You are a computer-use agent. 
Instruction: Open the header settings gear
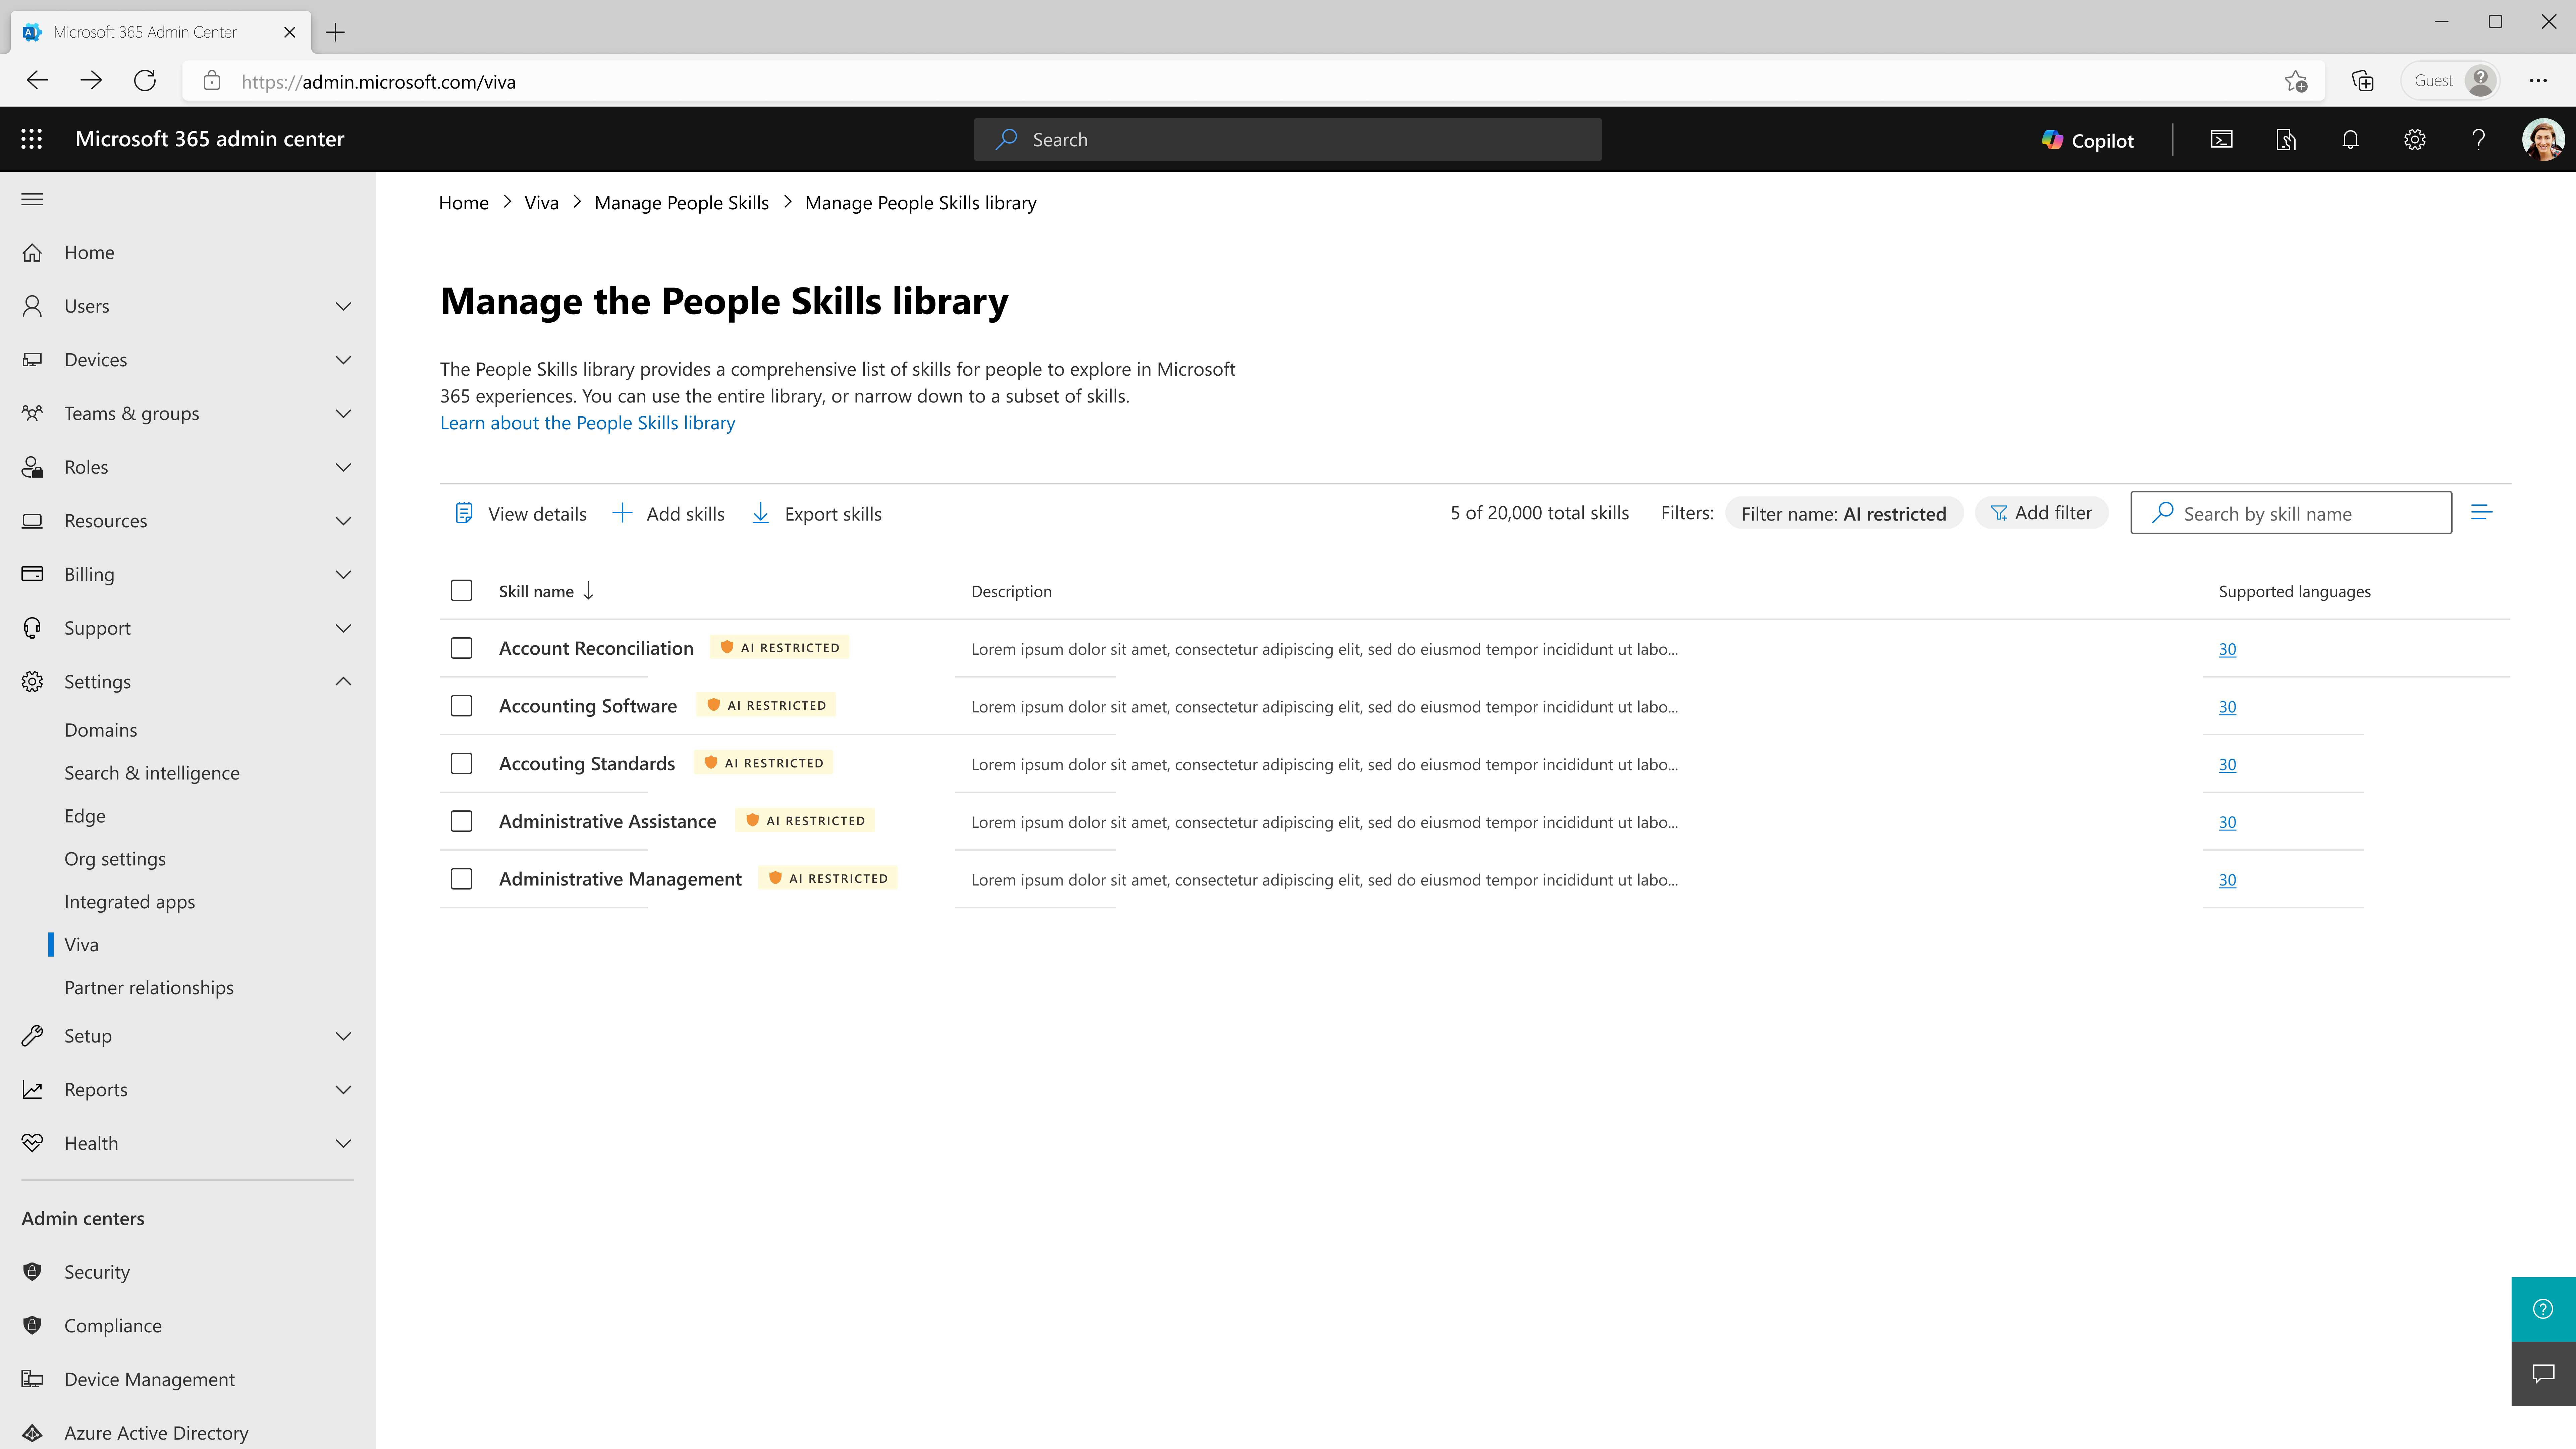tap(2415, 140)
